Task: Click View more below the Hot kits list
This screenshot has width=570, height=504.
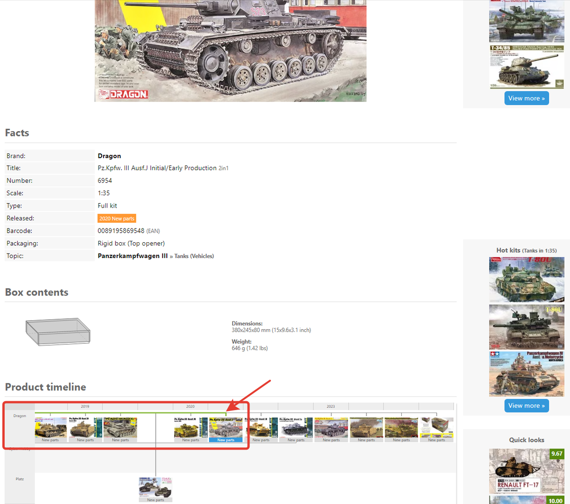Action: click(x=526, y=406)
